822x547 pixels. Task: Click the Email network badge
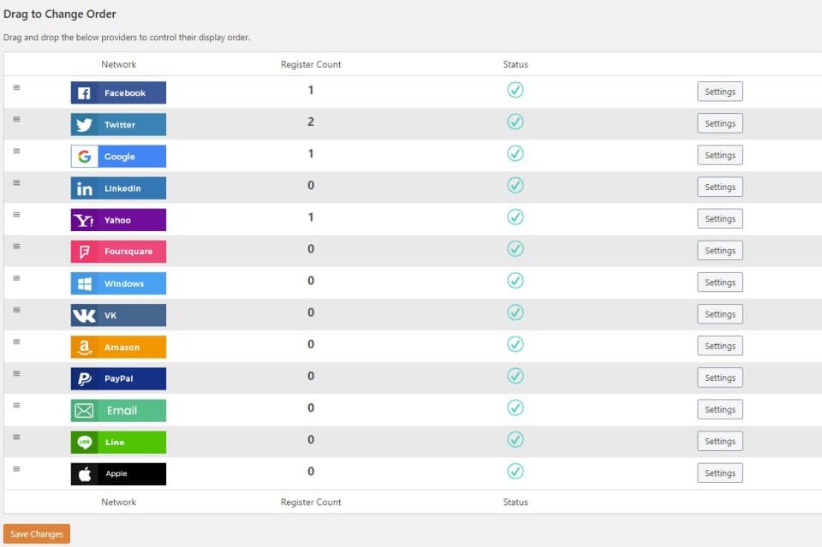tap(118, 410)
